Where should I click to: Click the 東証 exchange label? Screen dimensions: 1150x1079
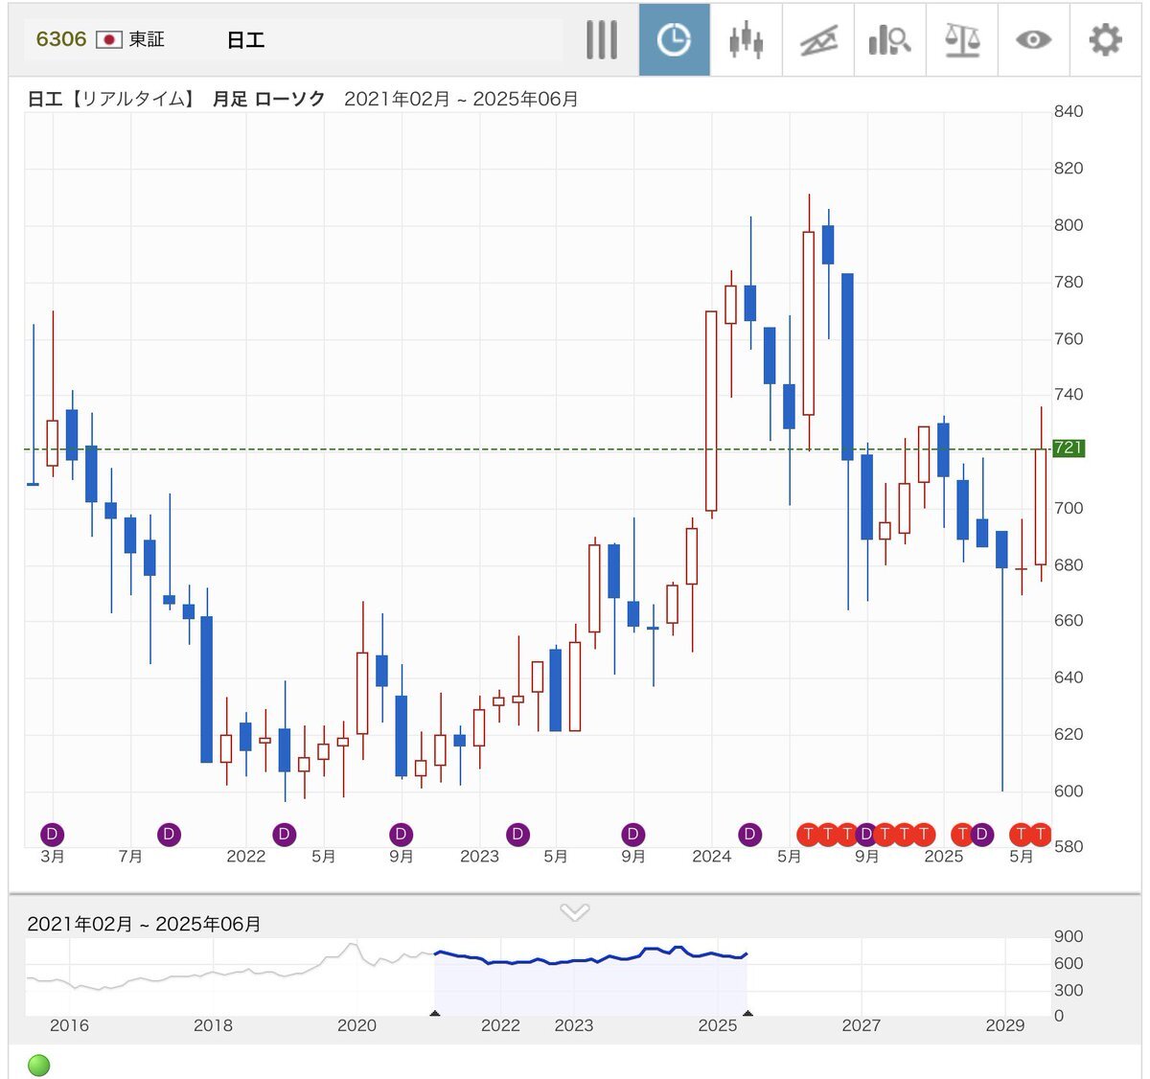click(147, 39)
